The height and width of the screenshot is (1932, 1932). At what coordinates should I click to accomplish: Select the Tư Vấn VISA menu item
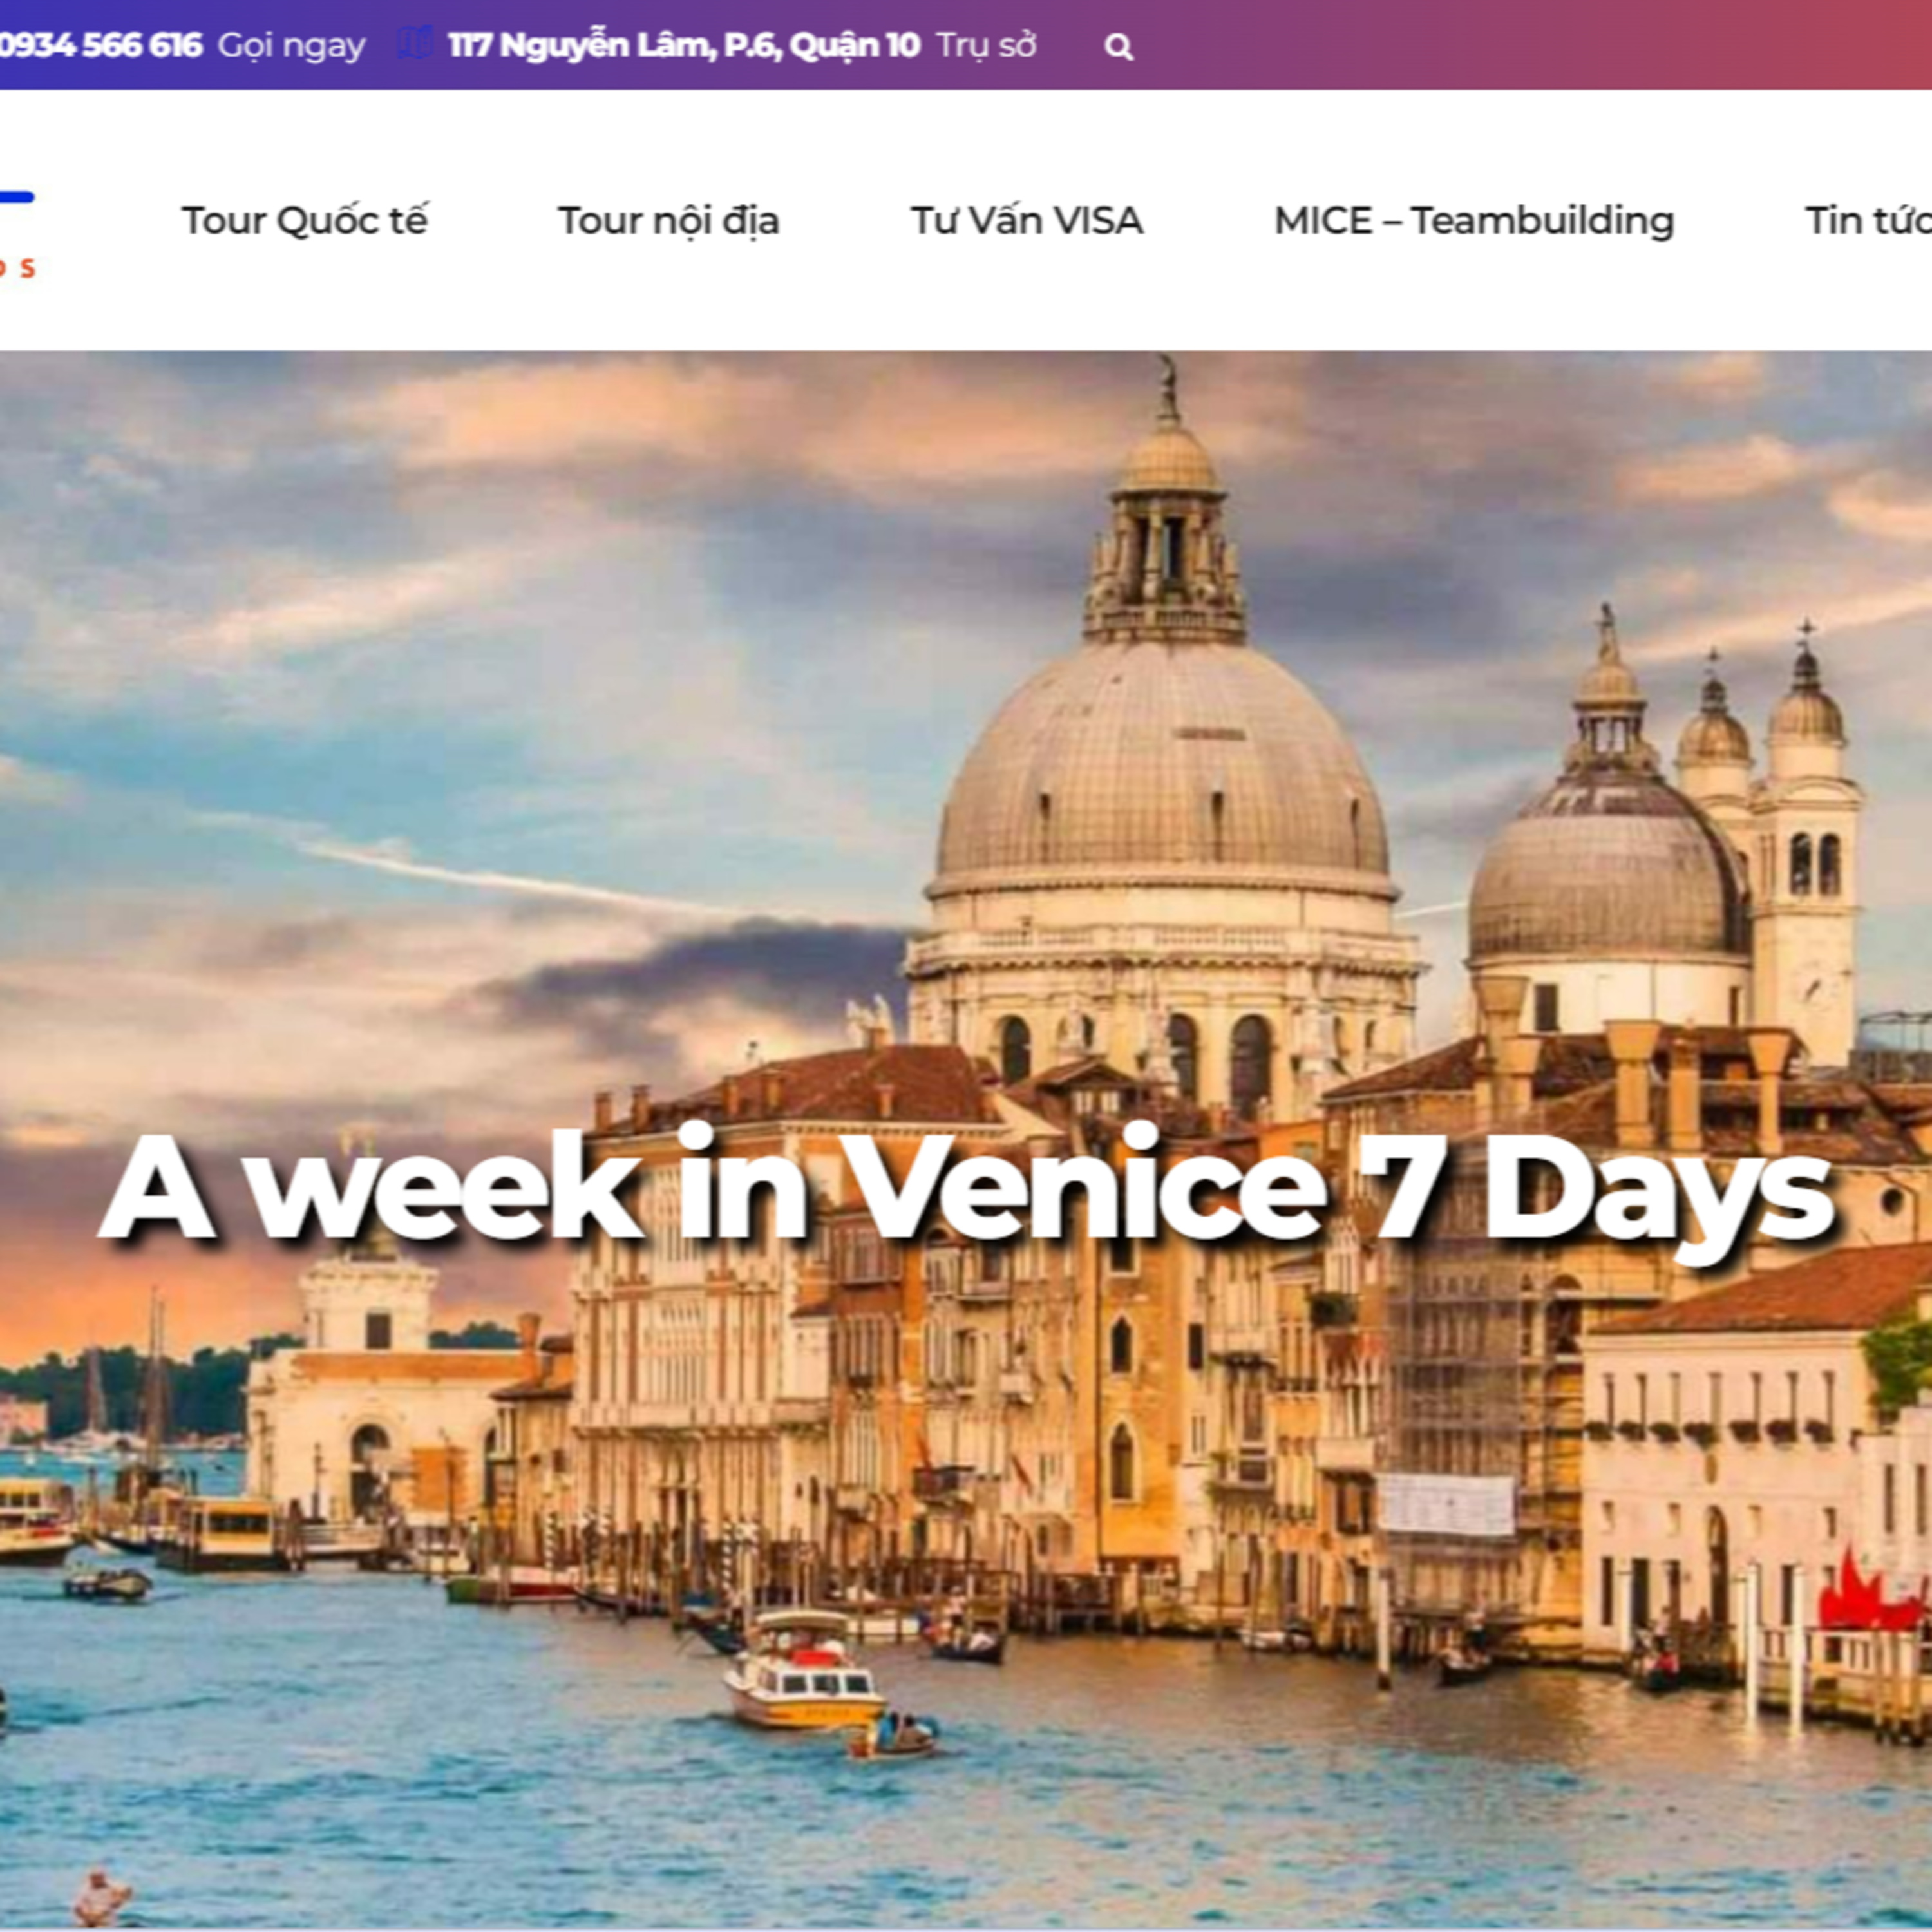1026,221
